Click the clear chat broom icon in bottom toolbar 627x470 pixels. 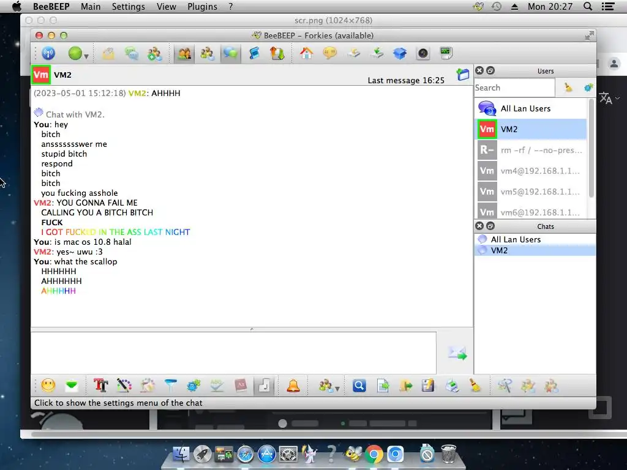click(x=475, y=386)
